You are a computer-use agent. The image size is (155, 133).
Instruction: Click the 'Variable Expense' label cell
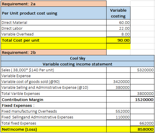54,76
